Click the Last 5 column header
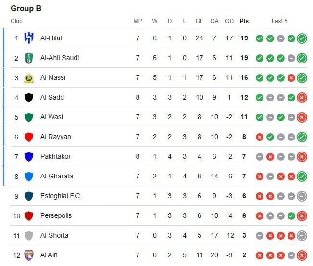This screenshot has height=266, width=313. [x=279, y=21]
